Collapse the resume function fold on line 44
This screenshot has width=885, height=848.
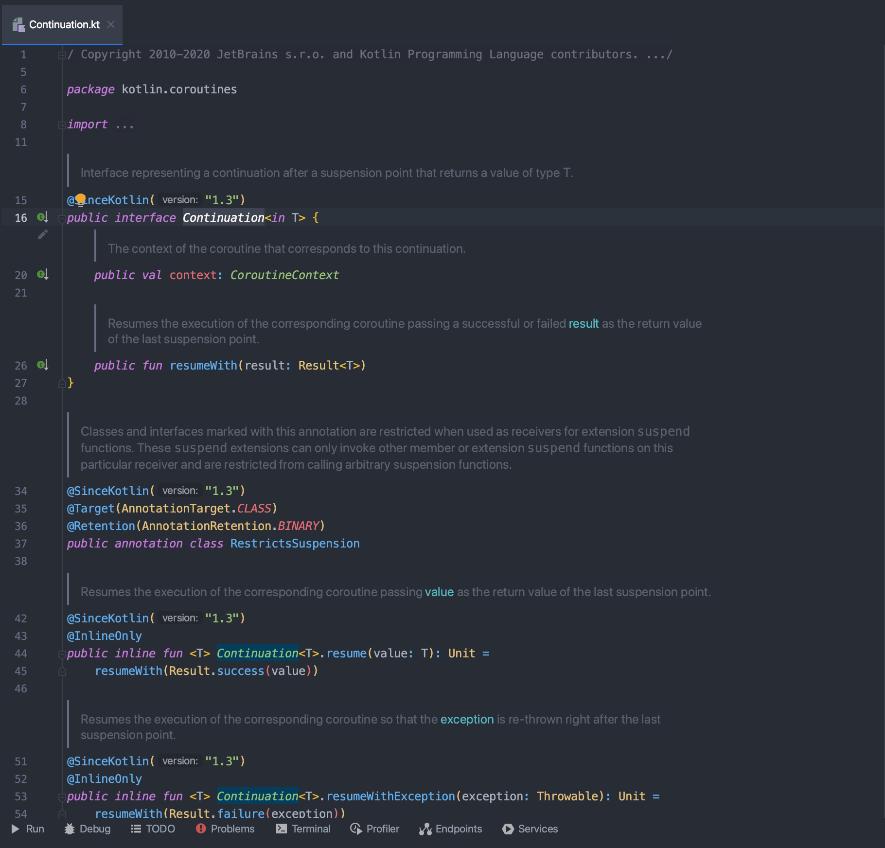point(62,654)
